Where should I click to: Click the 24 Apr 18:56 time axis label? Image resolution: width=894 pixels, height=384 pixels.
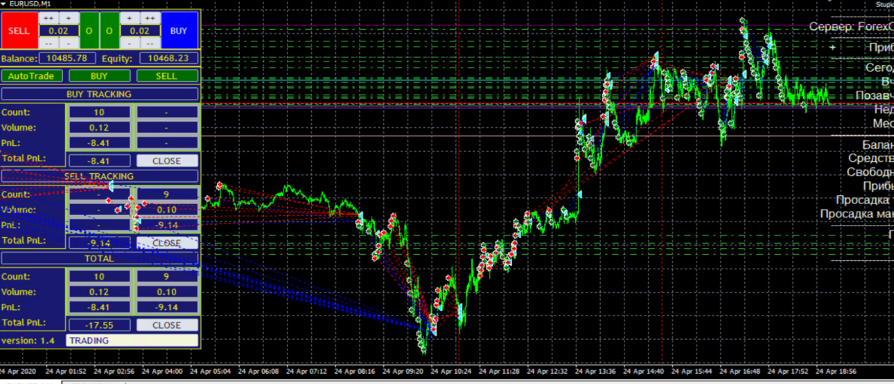(x=836, y=372)
